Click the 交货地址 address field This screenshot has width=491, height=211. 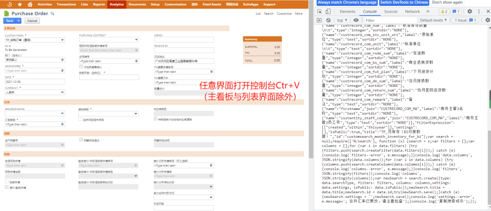184,61
